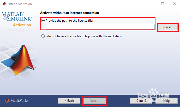This screenshot has width=180, height=107.
Task: Select the 'Provide the path to the license file' radio button
Action: [43, 20]
